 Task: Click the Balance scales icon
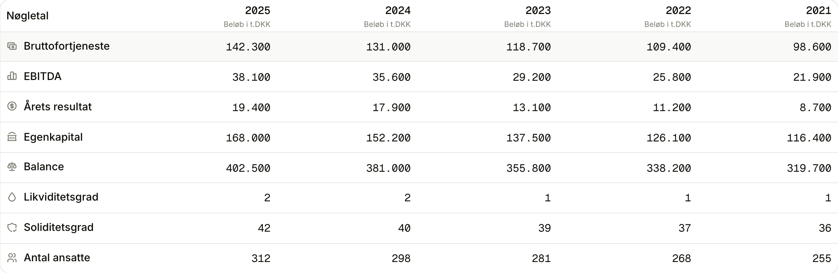click(x=12, y=167)
